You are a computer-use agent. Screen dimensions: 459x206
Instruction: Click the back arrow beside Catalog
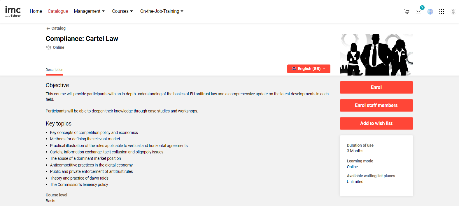(48, 28)
